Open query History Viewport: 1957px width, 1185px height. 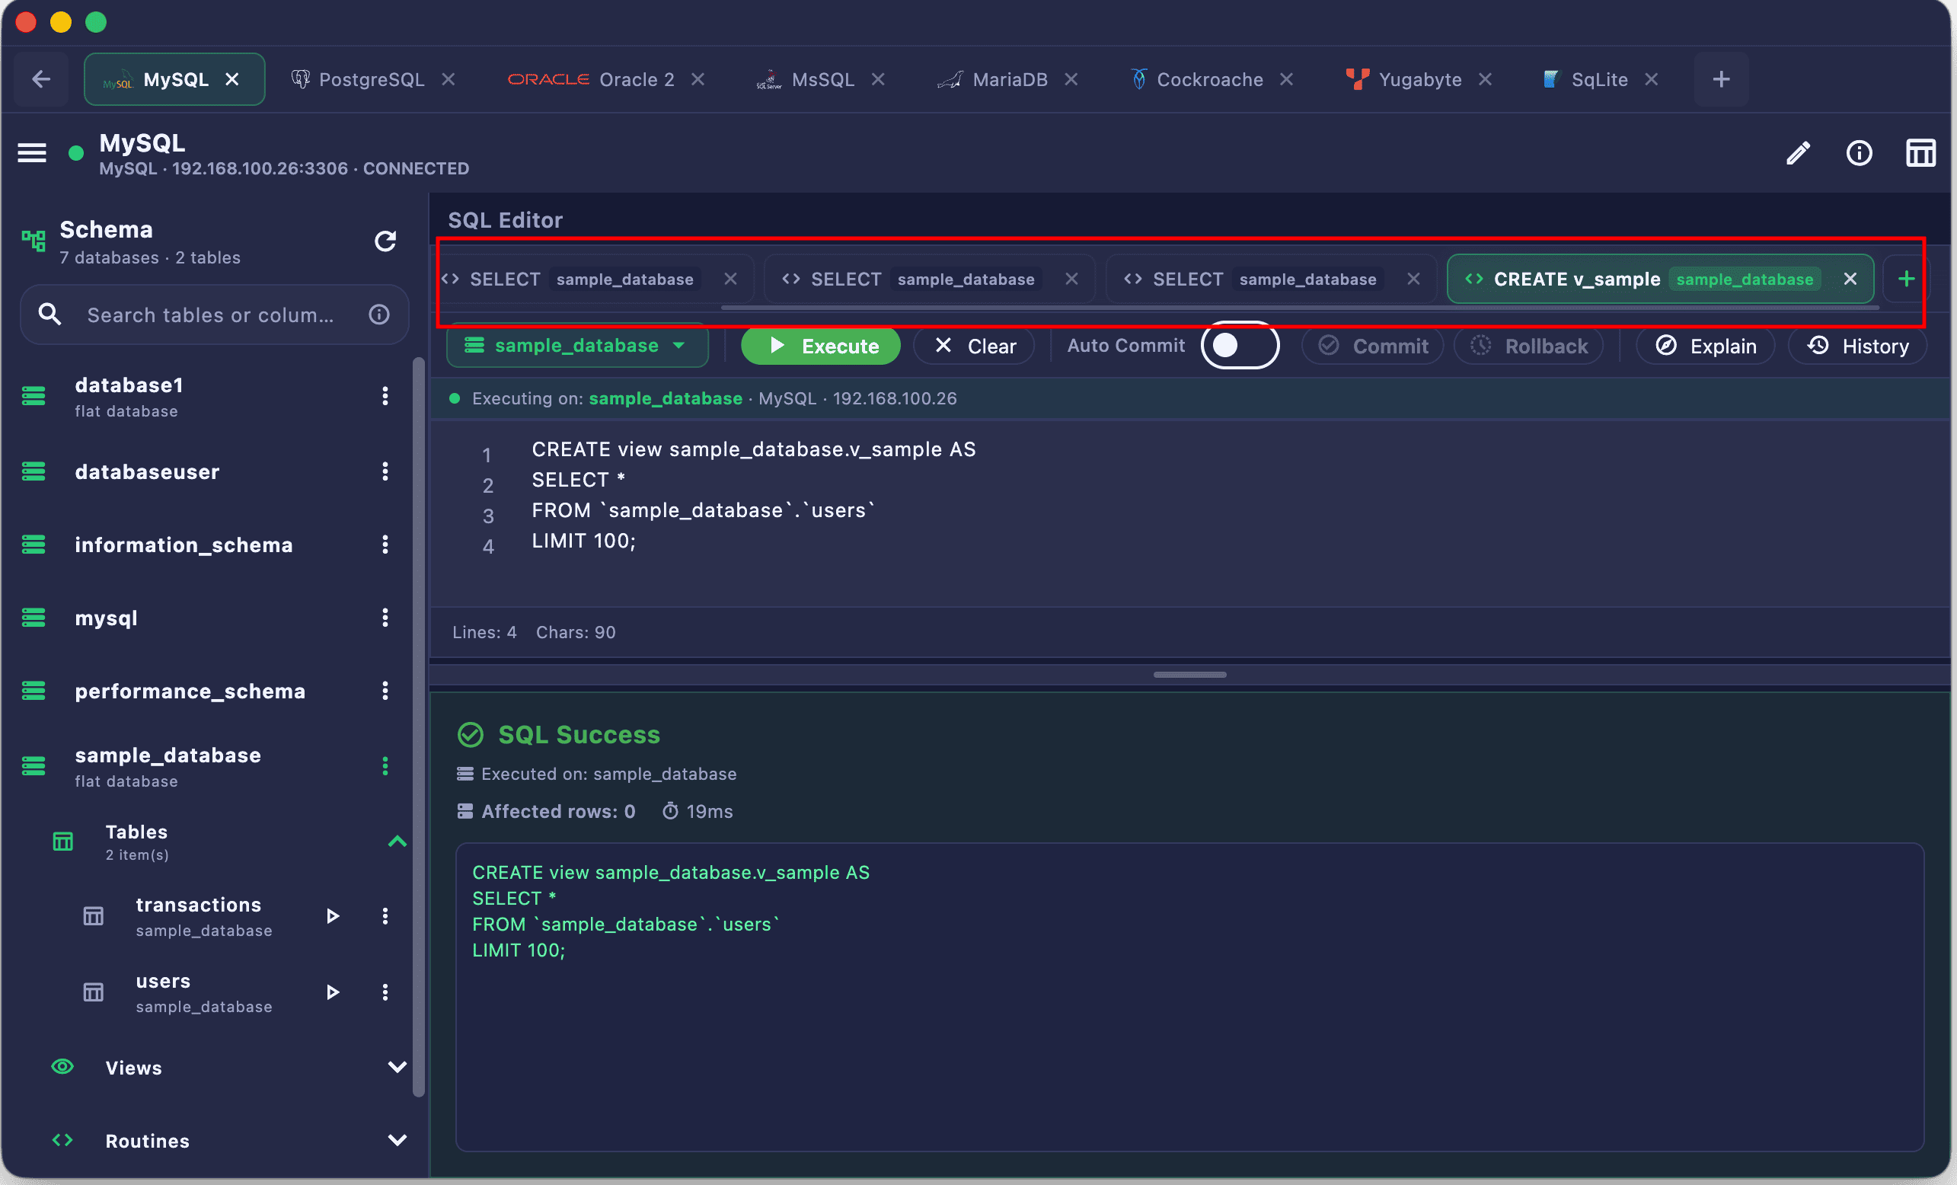tap(1858, 347)
